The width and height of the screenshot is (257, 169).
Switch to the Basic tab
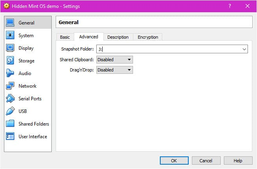click(x=65, y=37)
